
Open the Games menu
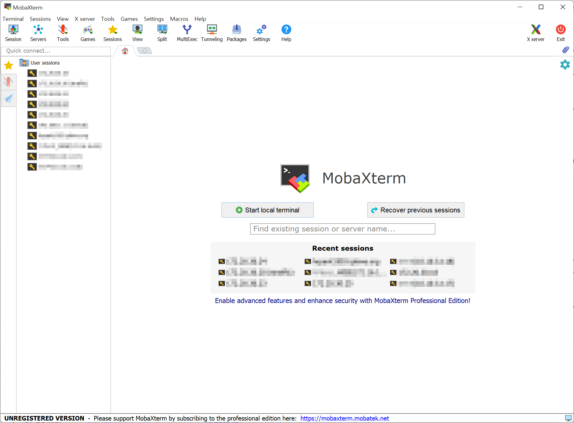(x=129, y=19)
